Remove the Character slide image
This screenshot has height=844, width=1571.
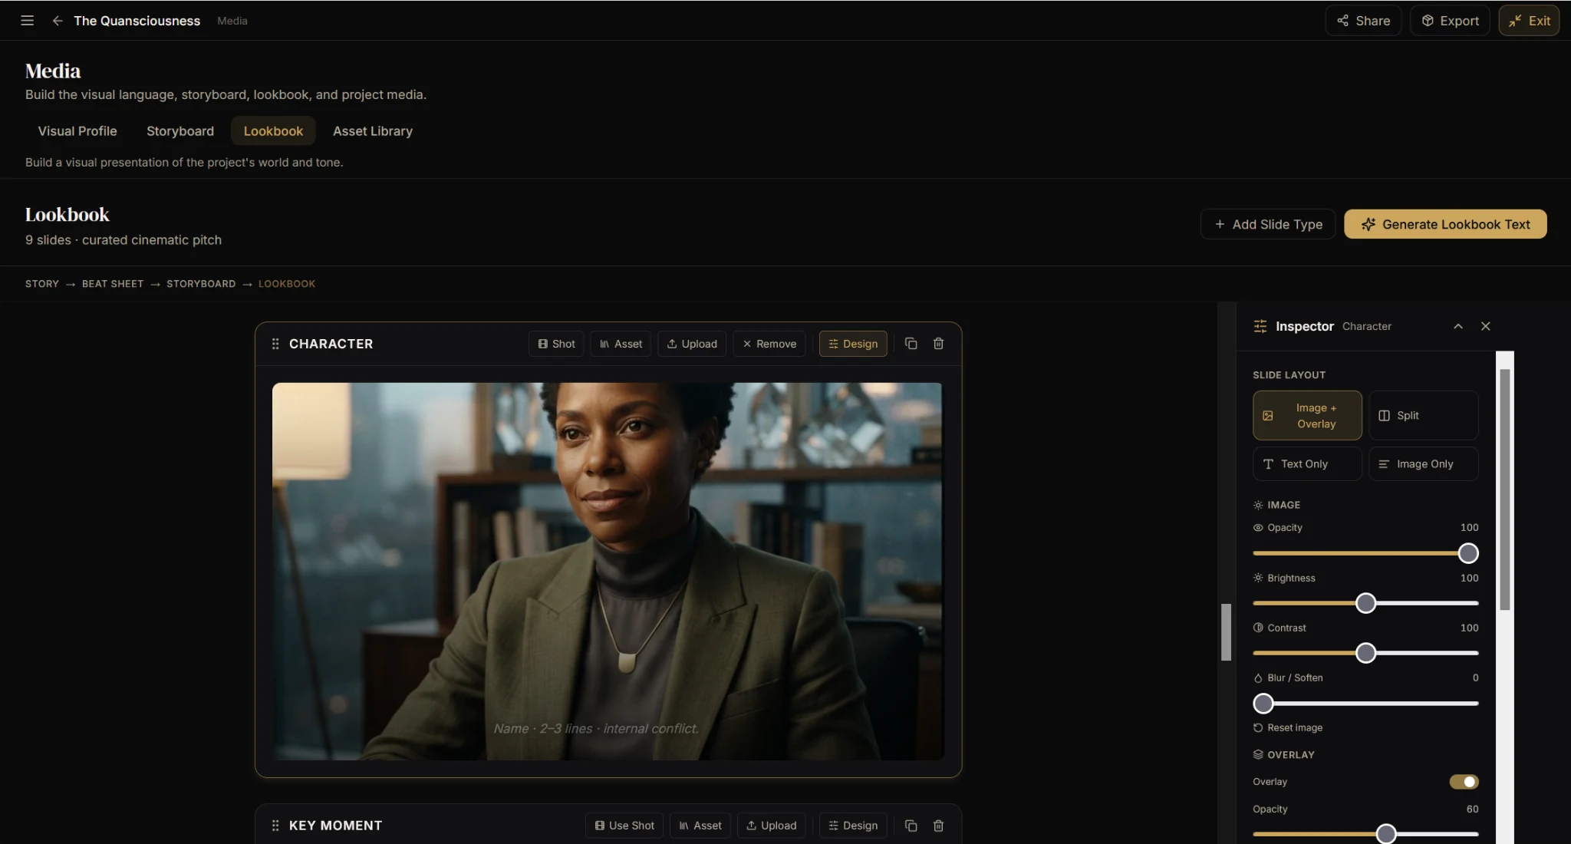pos(769,344)
